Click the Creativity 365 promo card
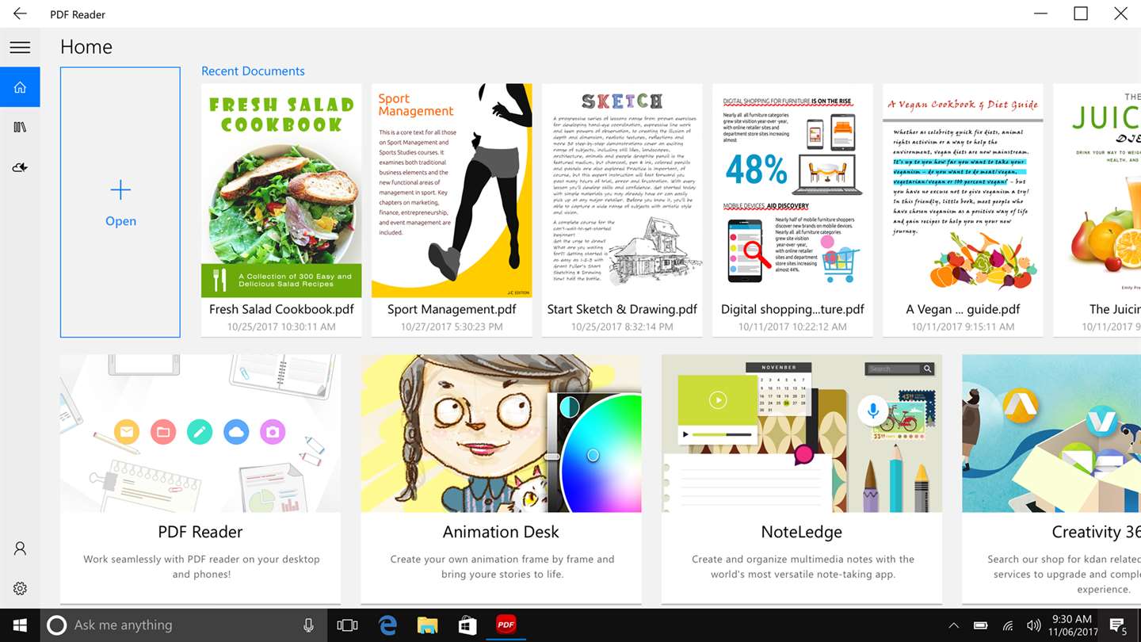This screenshot has height=642, width=1141. point(1051,480)
